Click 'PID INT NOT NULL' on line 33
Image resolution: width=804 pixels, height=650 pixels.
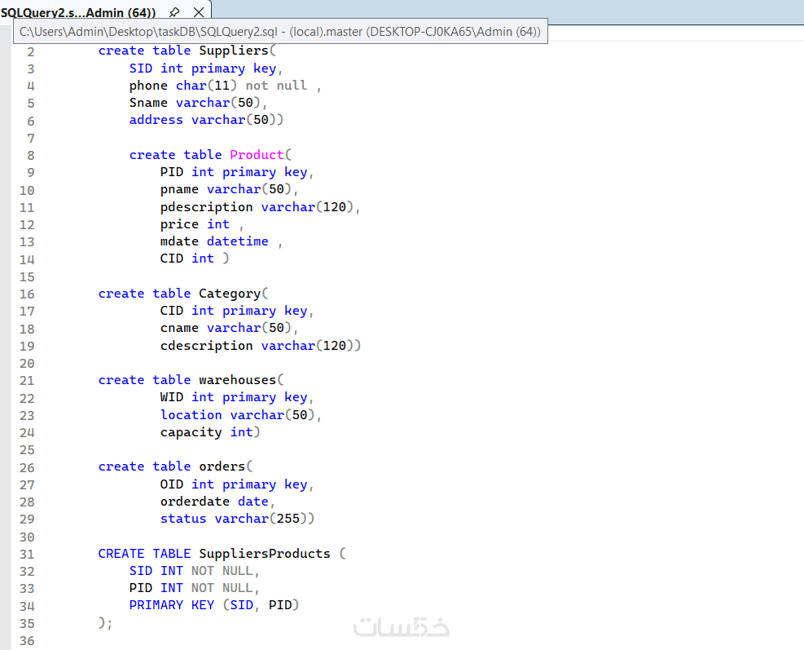click(191, 588)
